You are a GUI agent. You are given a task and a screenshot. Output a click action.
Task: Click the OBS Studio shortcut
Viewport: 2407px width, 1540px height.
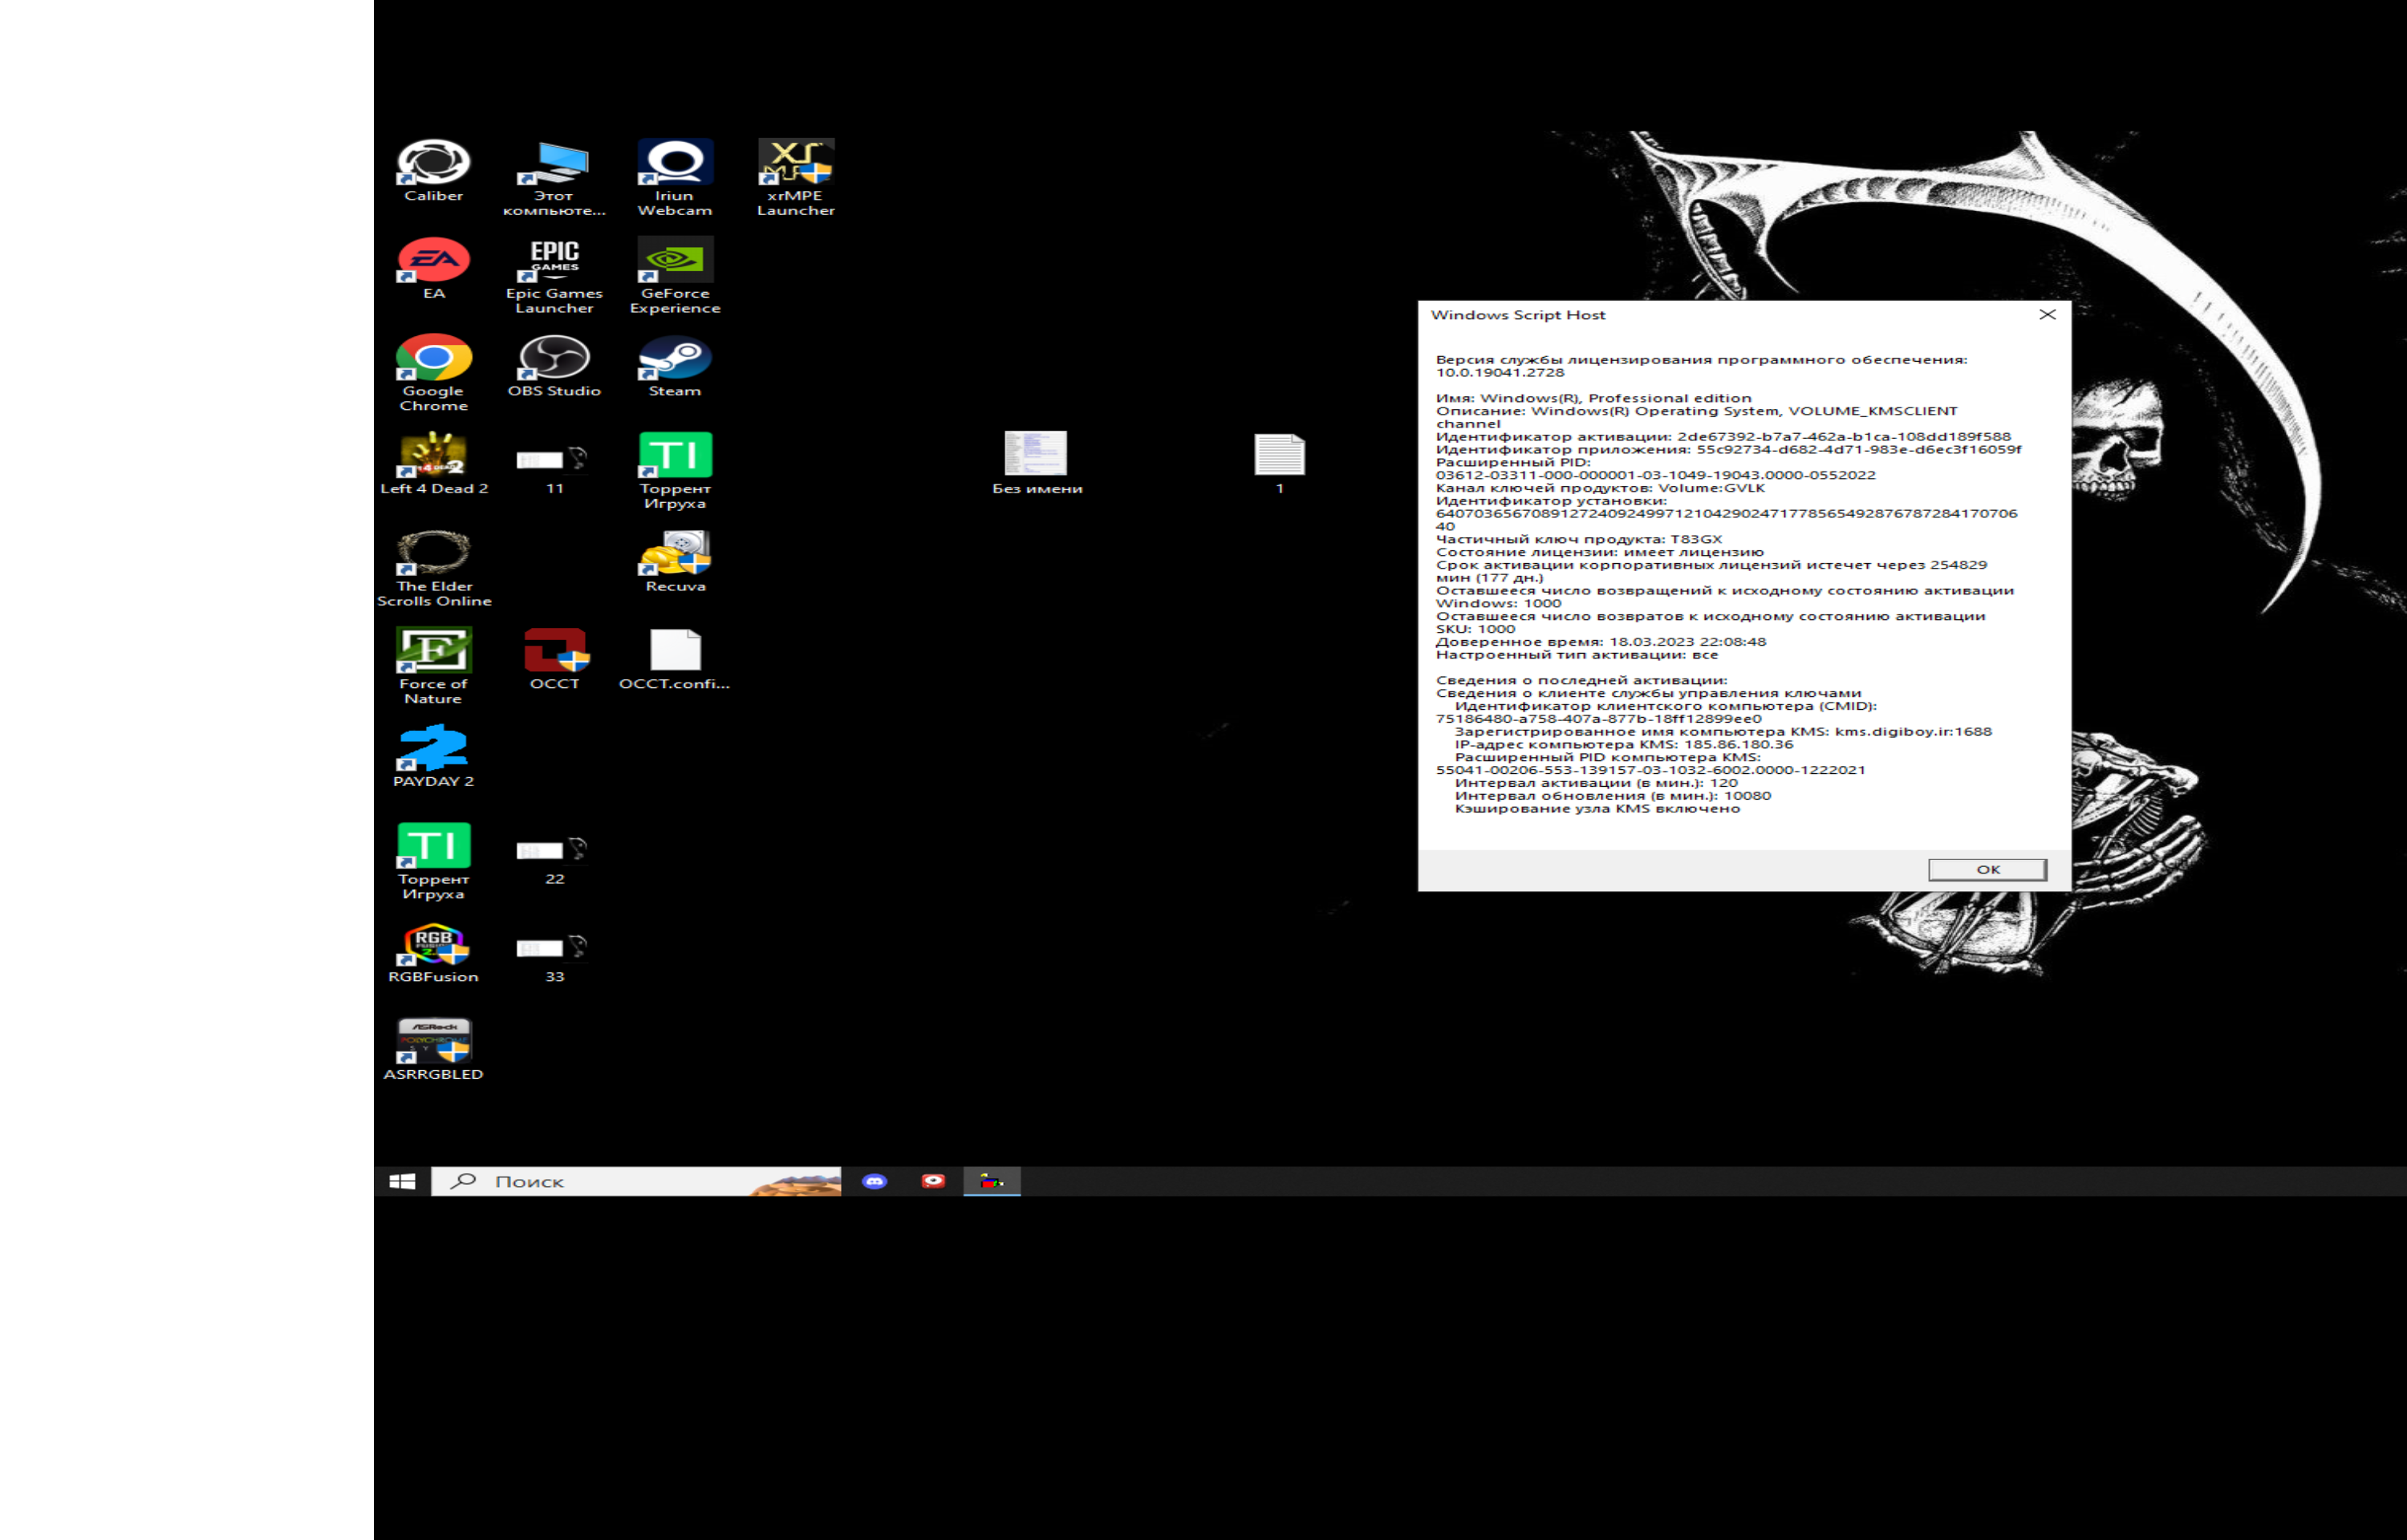tap(554, 365)
